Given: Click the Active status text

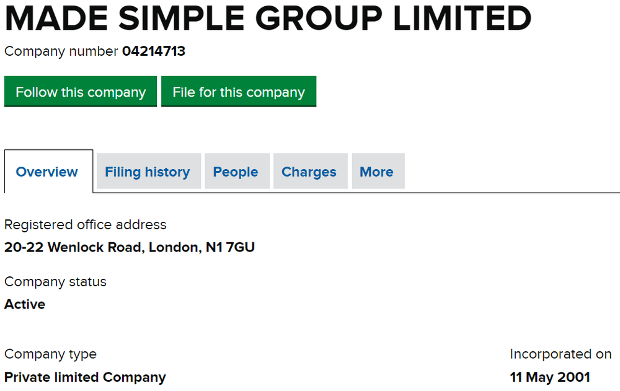Looking at the screenshot, I should 24,304.
